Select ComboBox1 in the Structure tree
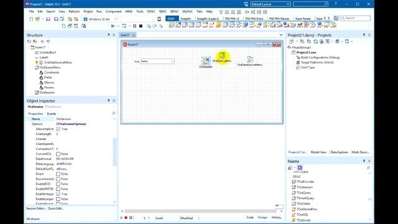This screenshot has height=224, width=398. [x=48, y=52]
